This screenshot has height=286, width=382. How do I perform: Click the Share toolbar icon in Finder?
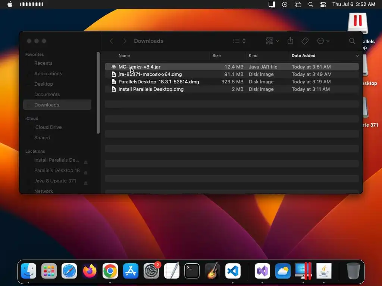[290, 41]
